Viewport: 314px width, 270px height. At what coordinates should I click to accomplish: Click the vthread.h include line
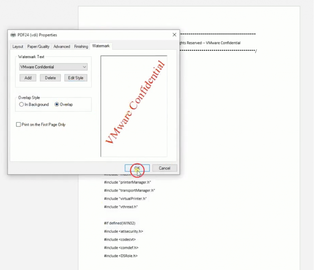pos(121,207)
